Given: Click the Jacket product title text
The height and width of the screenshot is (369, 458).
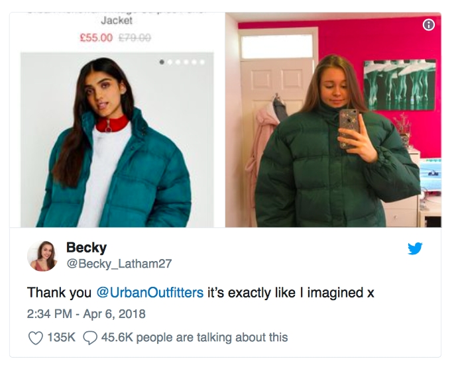Looking at the screenshot, I should click(117, 21).
